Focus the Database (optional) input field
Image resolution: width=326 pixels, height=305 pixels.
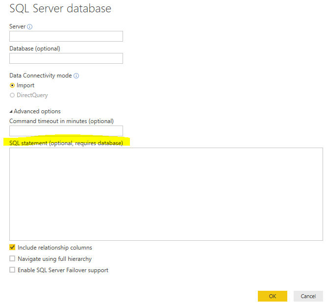[66, 58]
